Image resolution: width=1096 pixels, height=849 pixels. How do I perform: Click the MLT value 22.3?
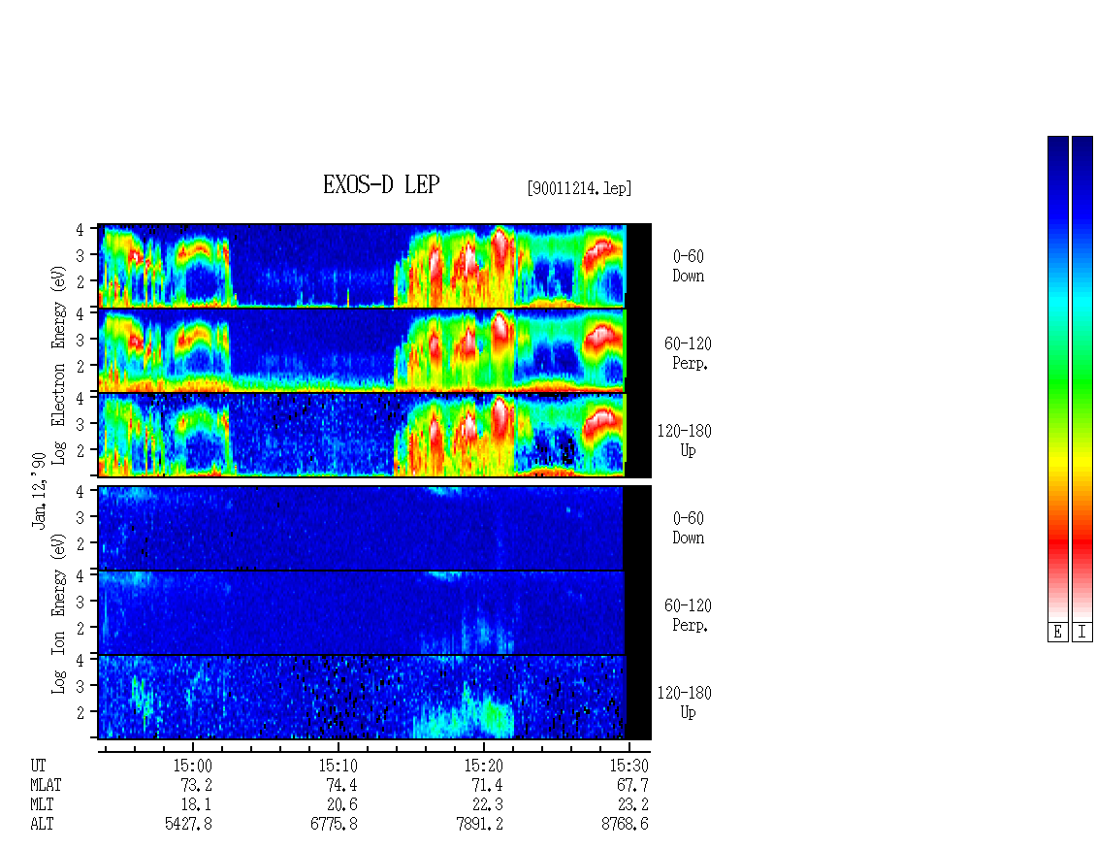pos(487,805)
